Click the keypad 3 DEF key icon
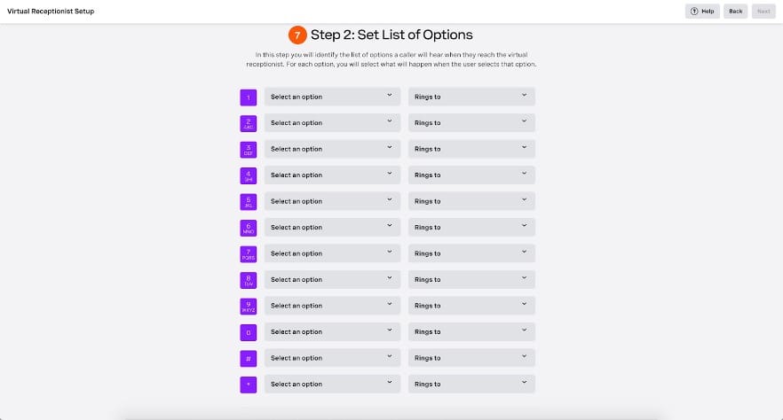The height and width of the screenshot is (420, 783). 249,150
